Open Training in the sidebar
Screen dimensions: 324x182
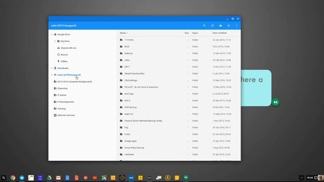tap(61, 109)
